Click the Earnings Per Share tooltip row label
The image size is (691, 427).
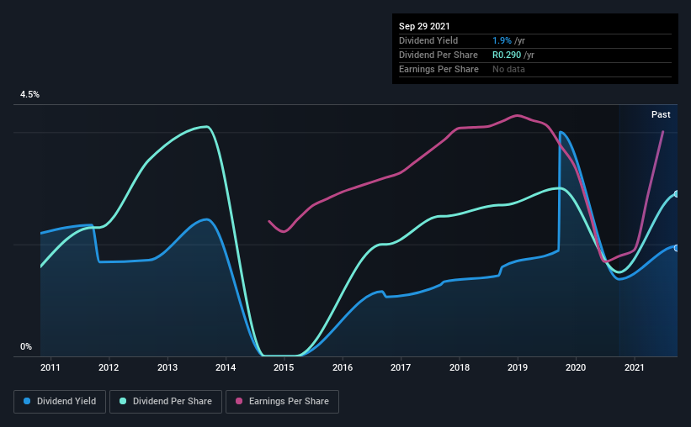click(x=439, y=69)
